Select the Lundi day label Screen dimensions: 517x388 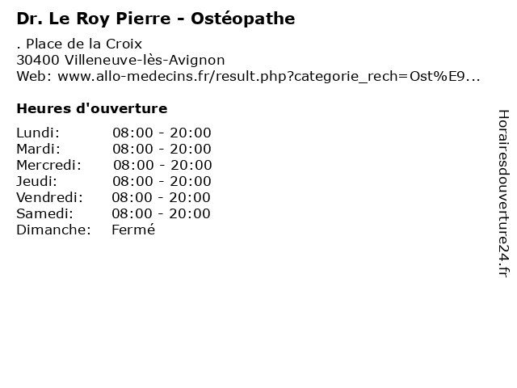pos(38,133)
